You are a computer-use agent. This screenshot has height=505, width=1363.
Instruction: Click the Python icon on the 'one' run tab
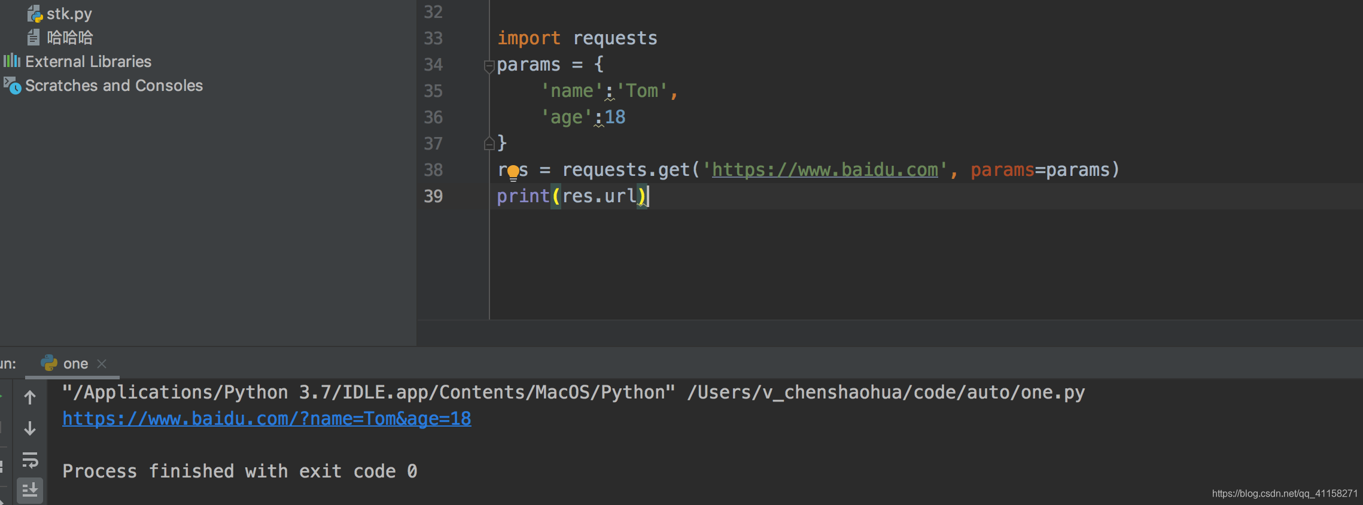[x=49, y=363]
